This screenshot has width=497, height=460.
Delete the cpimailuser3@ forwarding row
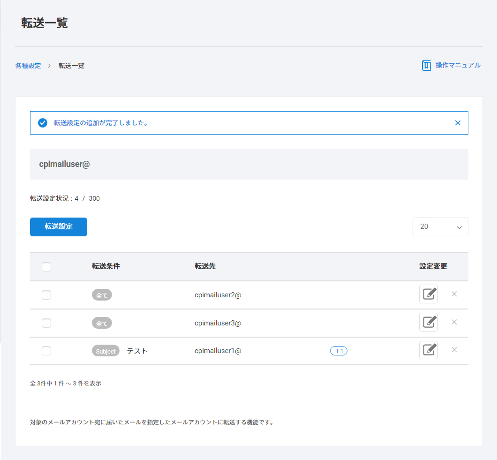coord(454,322)
